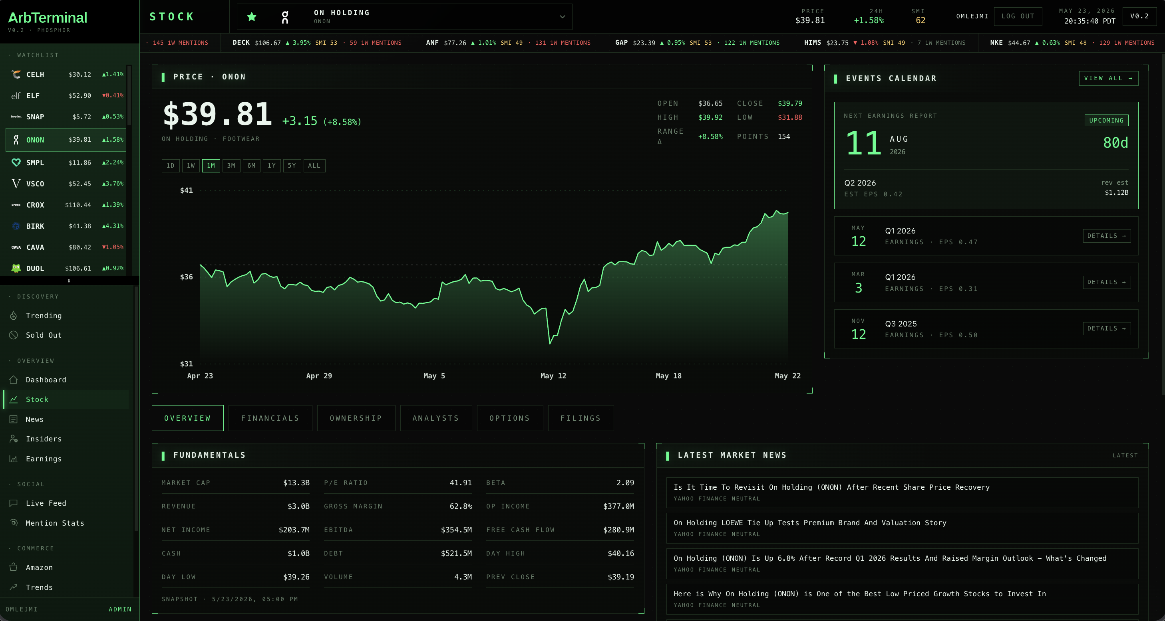This screenshot has width=1165, height=621.
Task: Switch to the Overview tab
Action: coord(188,418)
